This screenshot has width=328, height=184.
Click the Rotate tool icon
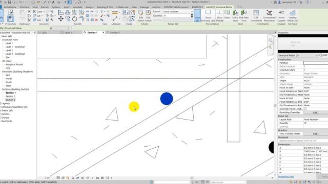[74, 19]
